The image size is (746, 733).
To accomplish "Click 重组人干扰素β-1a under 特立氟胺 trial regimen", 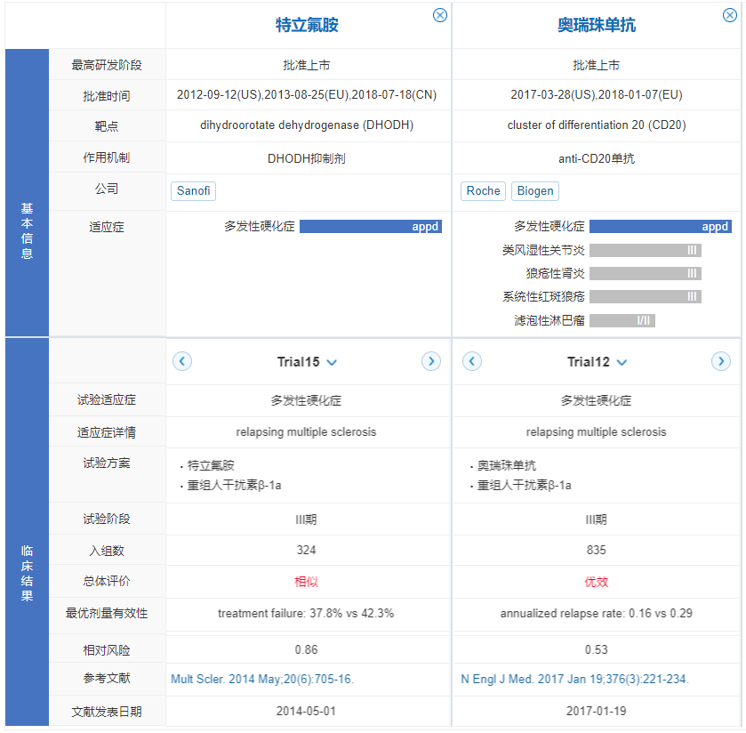I will (x=234, y=485).
